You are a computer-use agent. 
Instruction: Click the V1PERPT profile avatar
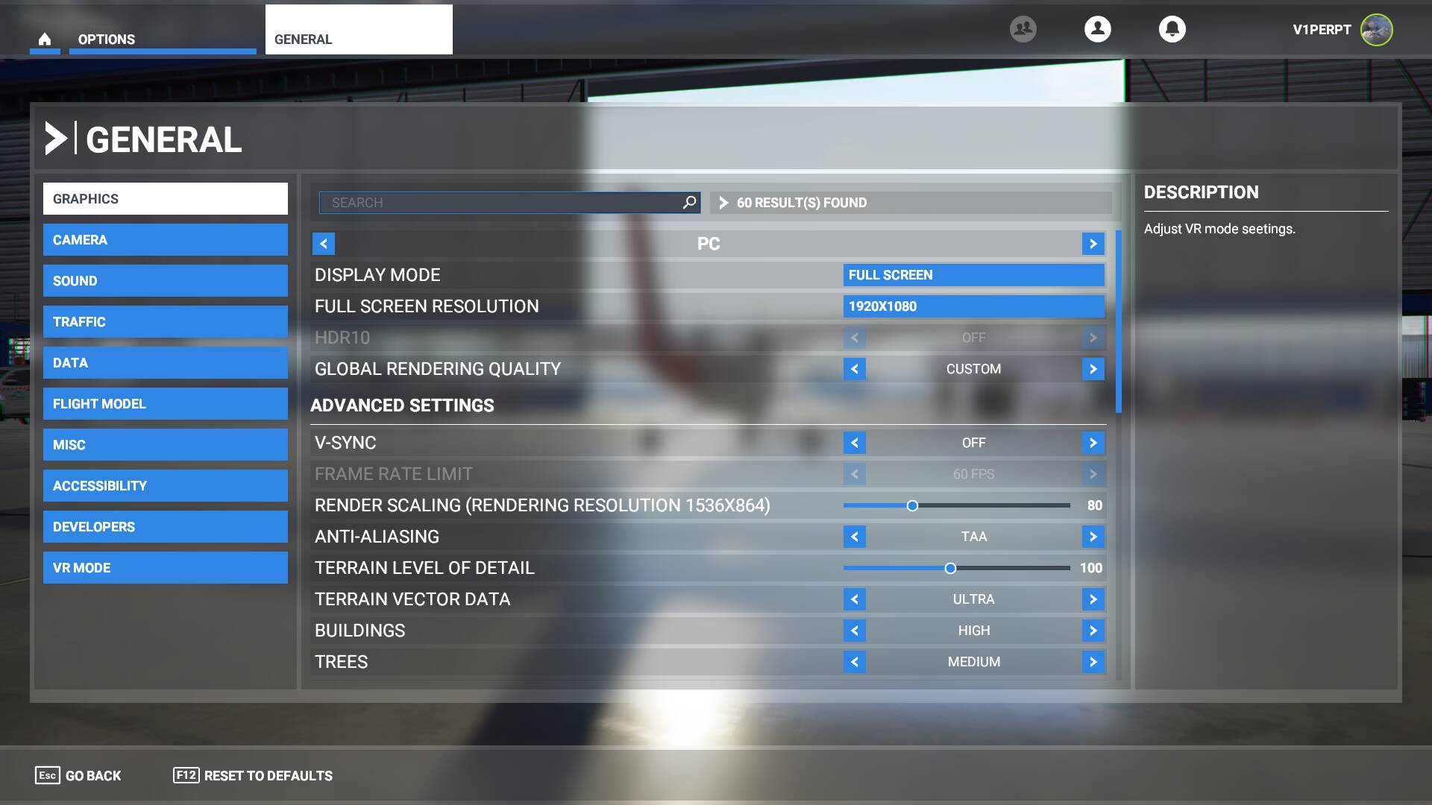pyautogui.click(x=1376, y=30)
